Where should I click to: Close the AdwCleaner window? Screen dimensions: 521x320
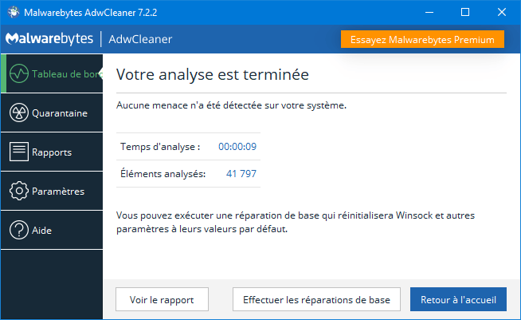point(502,12)
